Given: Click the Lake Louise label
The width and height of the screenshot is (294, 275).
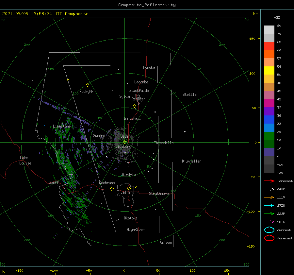Looking at the screenshot, I should [x=25, y=161].
